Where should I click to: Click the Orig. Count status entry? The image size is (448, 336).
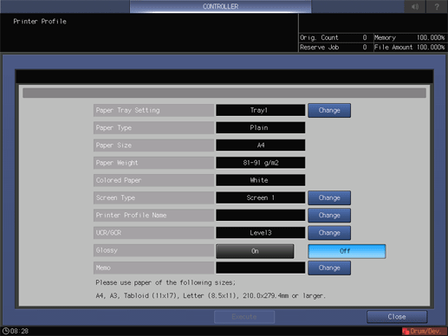(335, 37)
